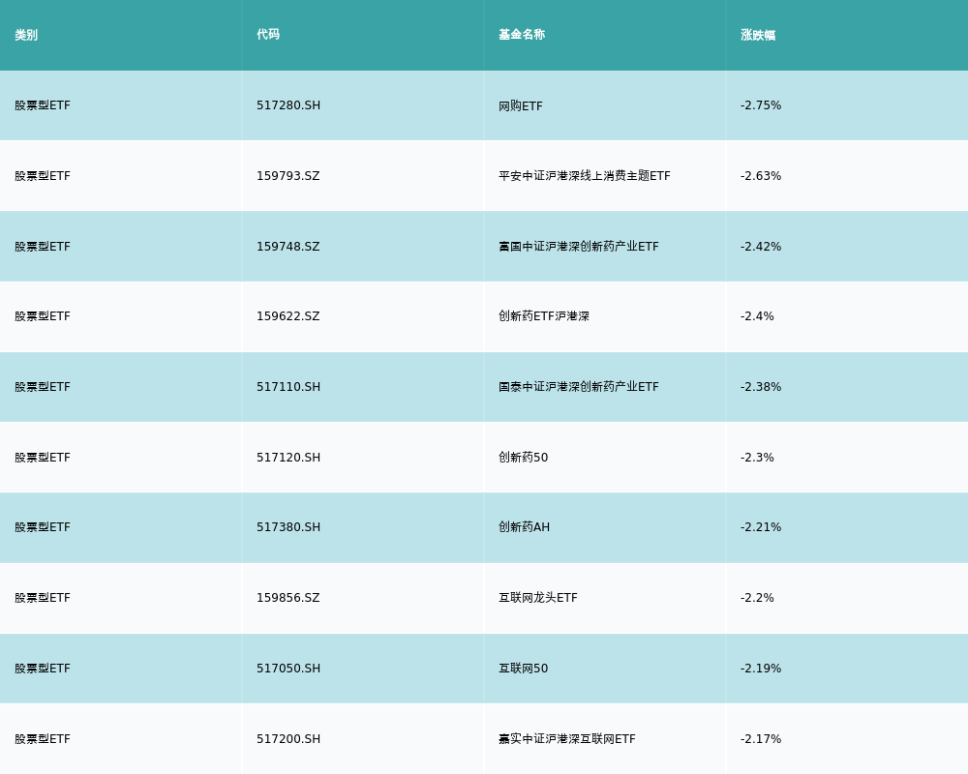Click the -2.3% change value
This screenshot has width=968, height=774.
pyautogui.click(x=757, y=458)
